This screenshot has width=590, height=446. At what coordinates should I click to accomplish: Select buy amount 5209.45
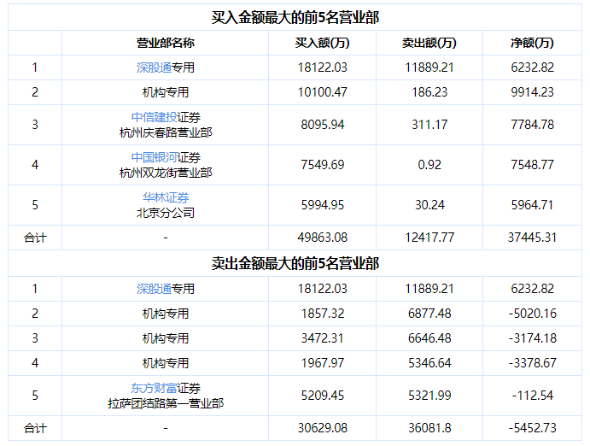click(x=323, y=396)
